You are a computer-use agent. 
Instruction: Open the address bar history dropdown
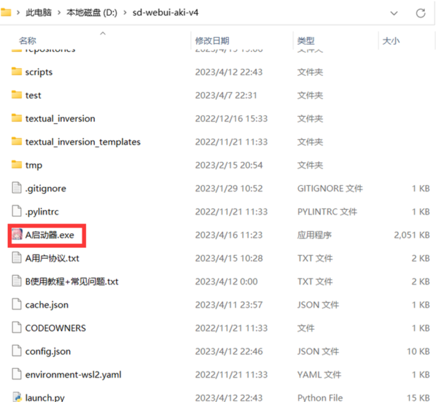(394, 13)
